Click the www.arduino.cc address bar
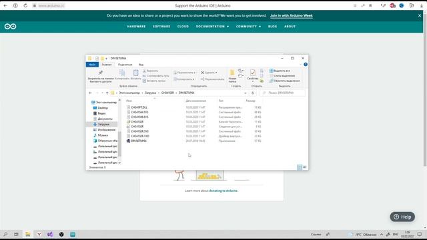This screenshot has width=427, height=240. coord(51,5)
